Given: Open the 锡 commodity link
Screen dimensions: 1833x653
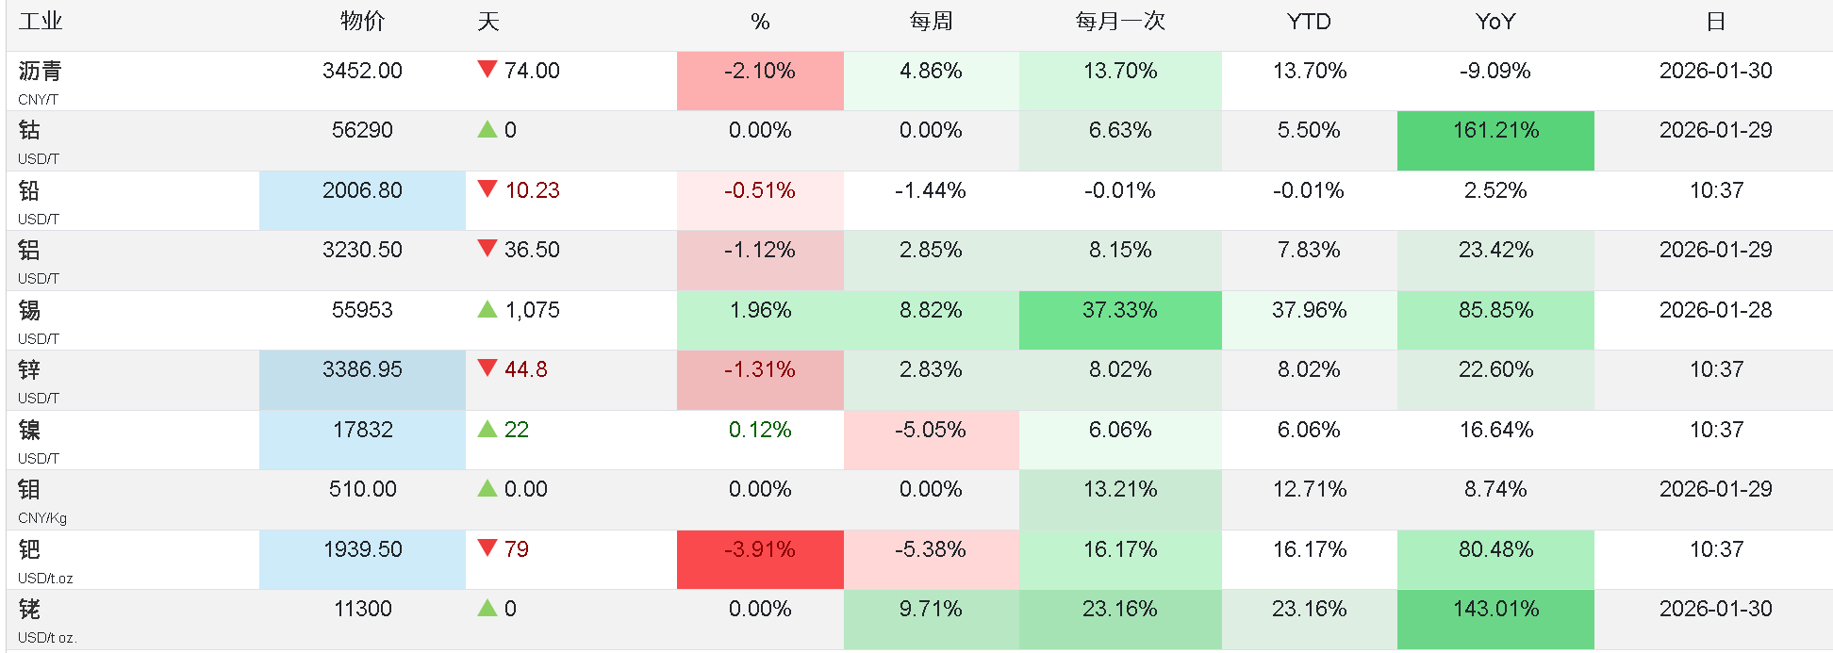Looking at the screenshot, I should 29,310.
